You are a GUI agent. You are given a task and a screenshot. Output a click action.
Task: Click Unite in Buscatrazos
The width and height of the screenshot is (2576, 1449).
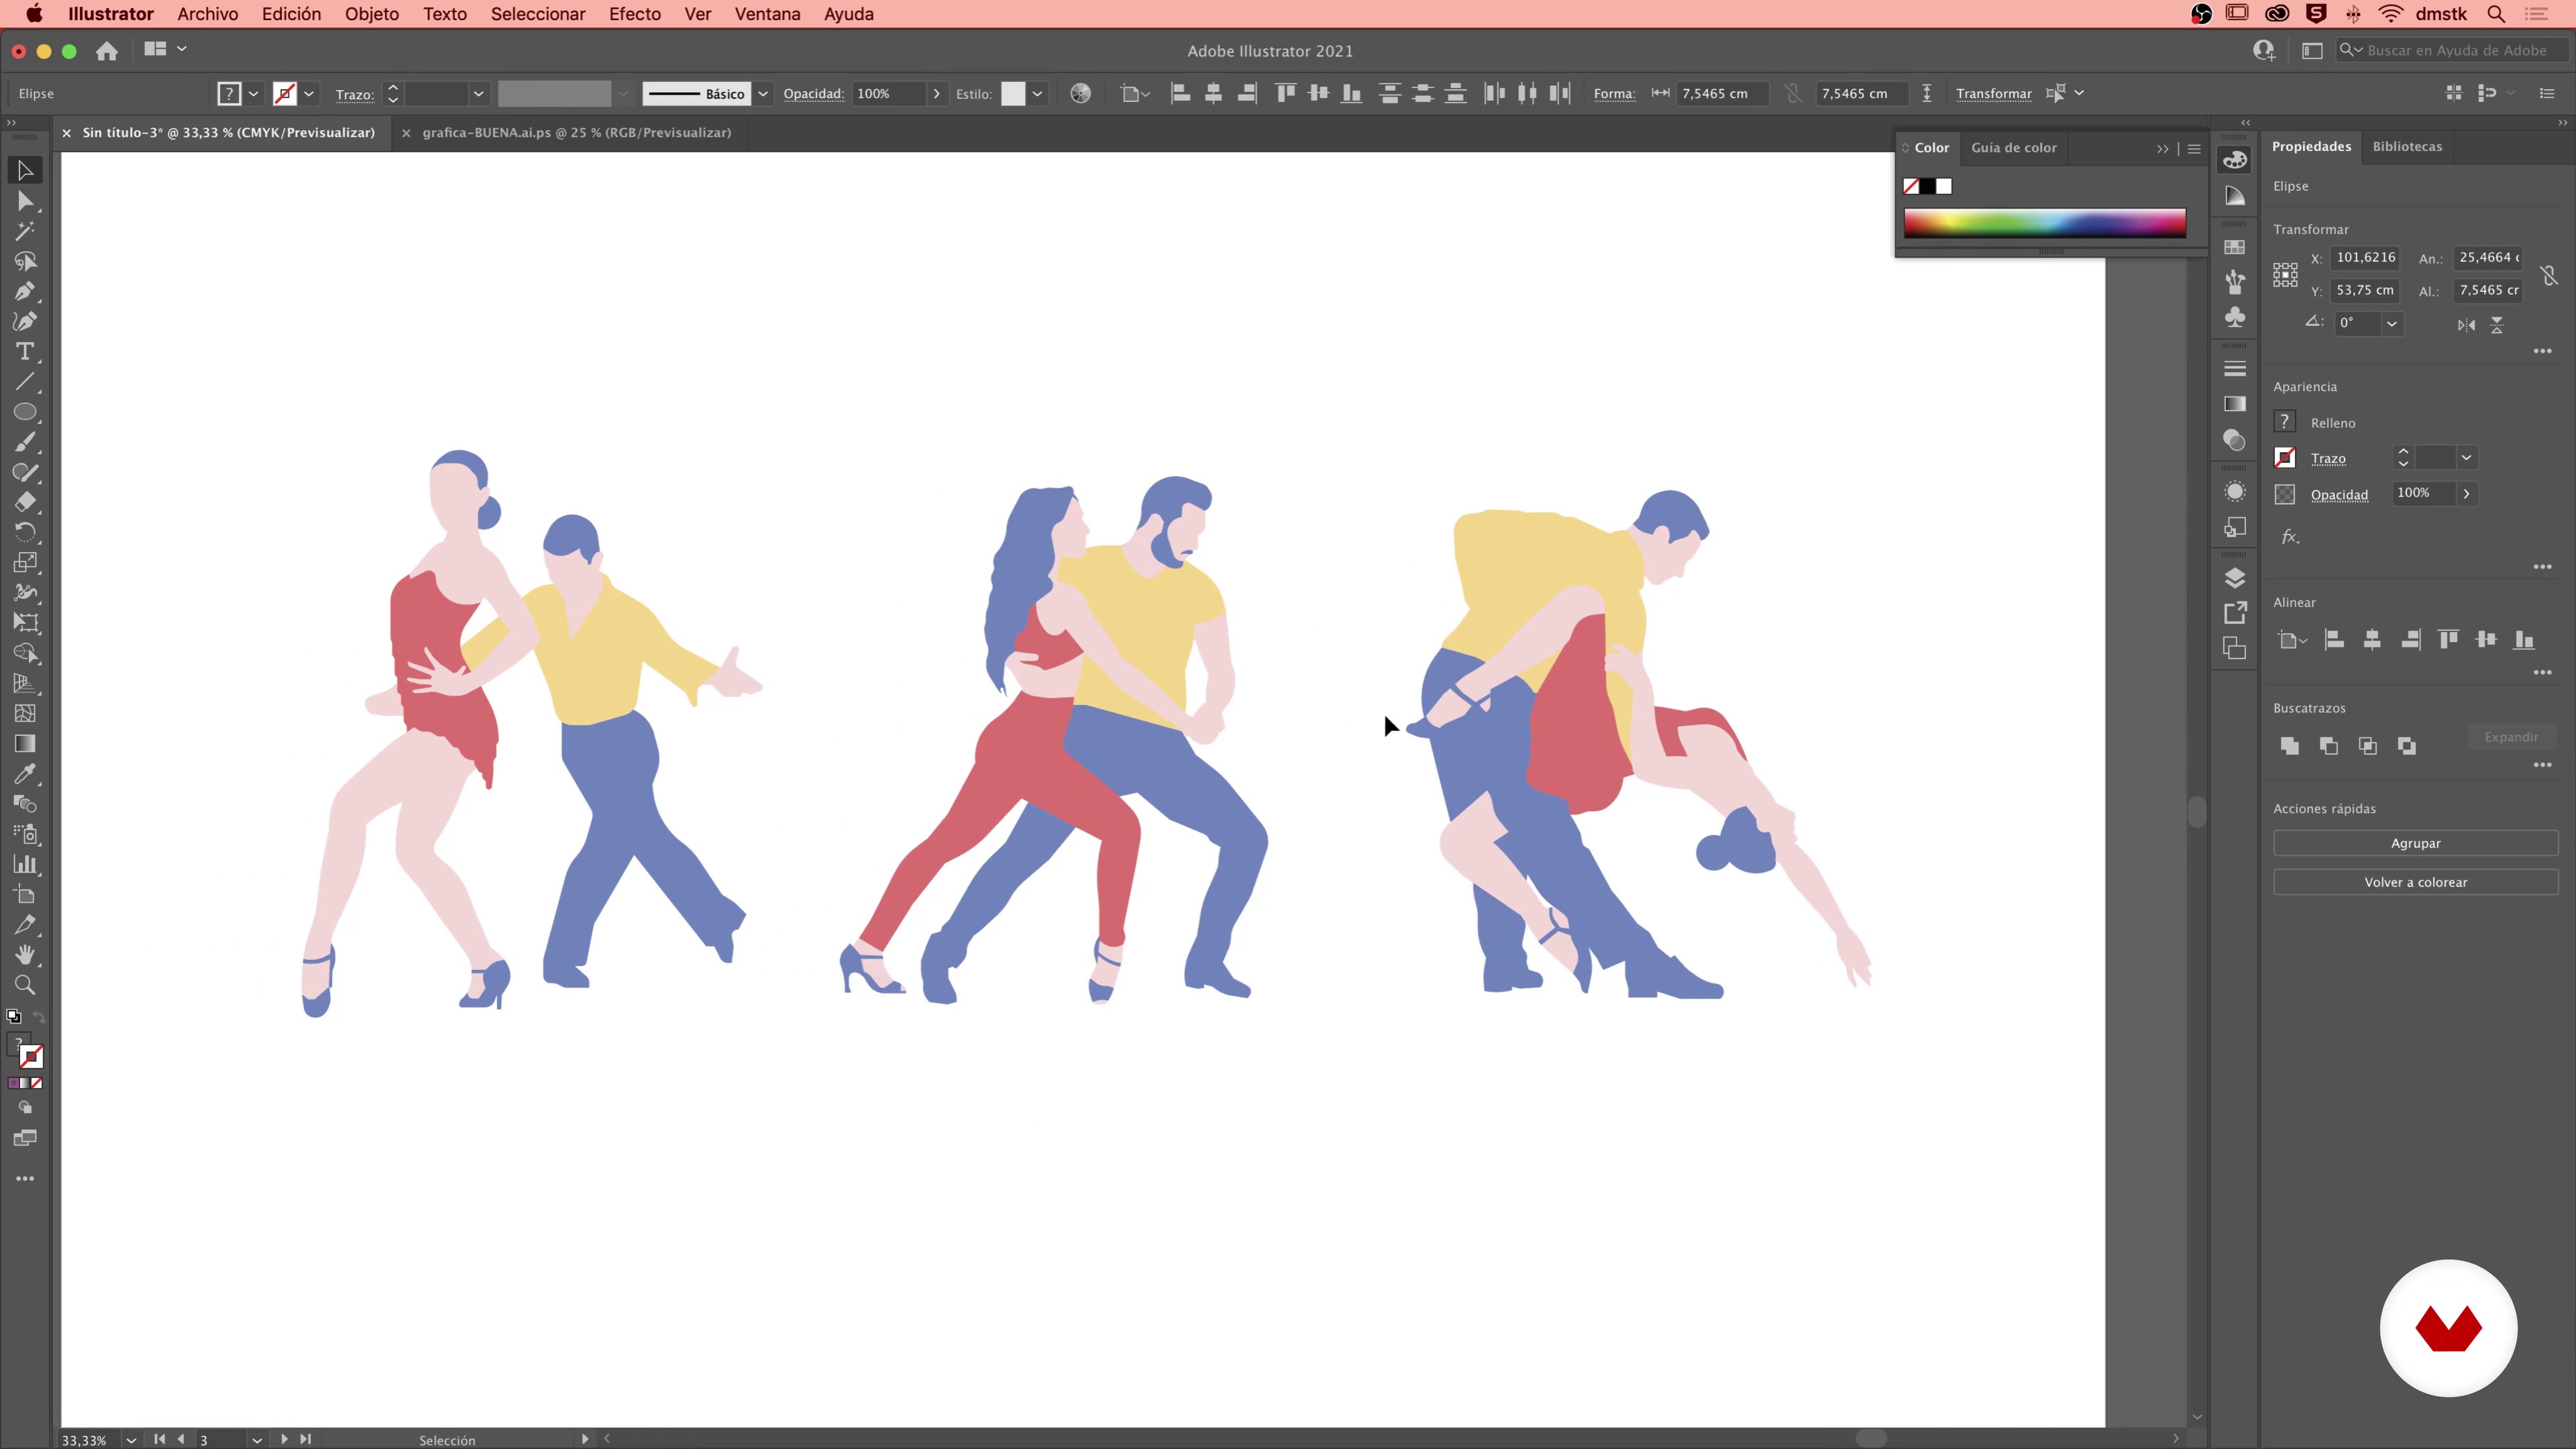pyautogui.click(x=2289, y=746)
